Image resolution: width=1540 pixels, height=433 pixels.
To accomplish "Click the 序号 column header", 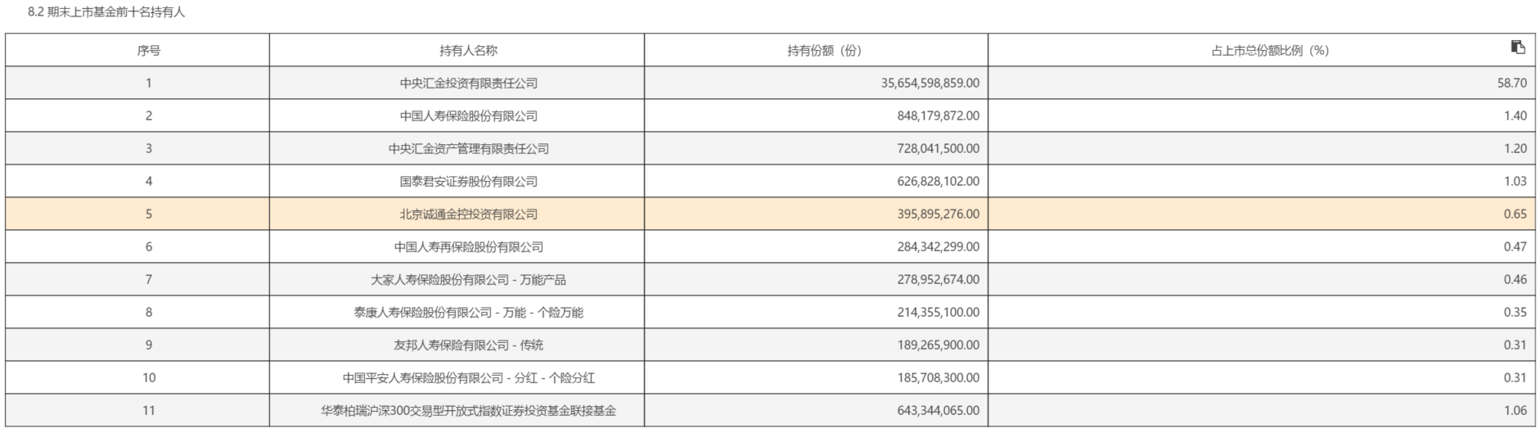I will click(149, 51).
